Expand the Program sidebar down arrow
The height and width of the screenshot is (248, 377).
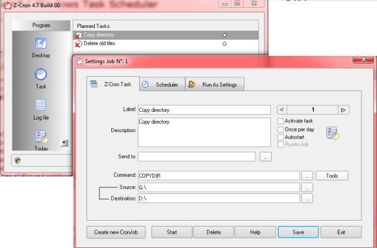click(64, 143)
